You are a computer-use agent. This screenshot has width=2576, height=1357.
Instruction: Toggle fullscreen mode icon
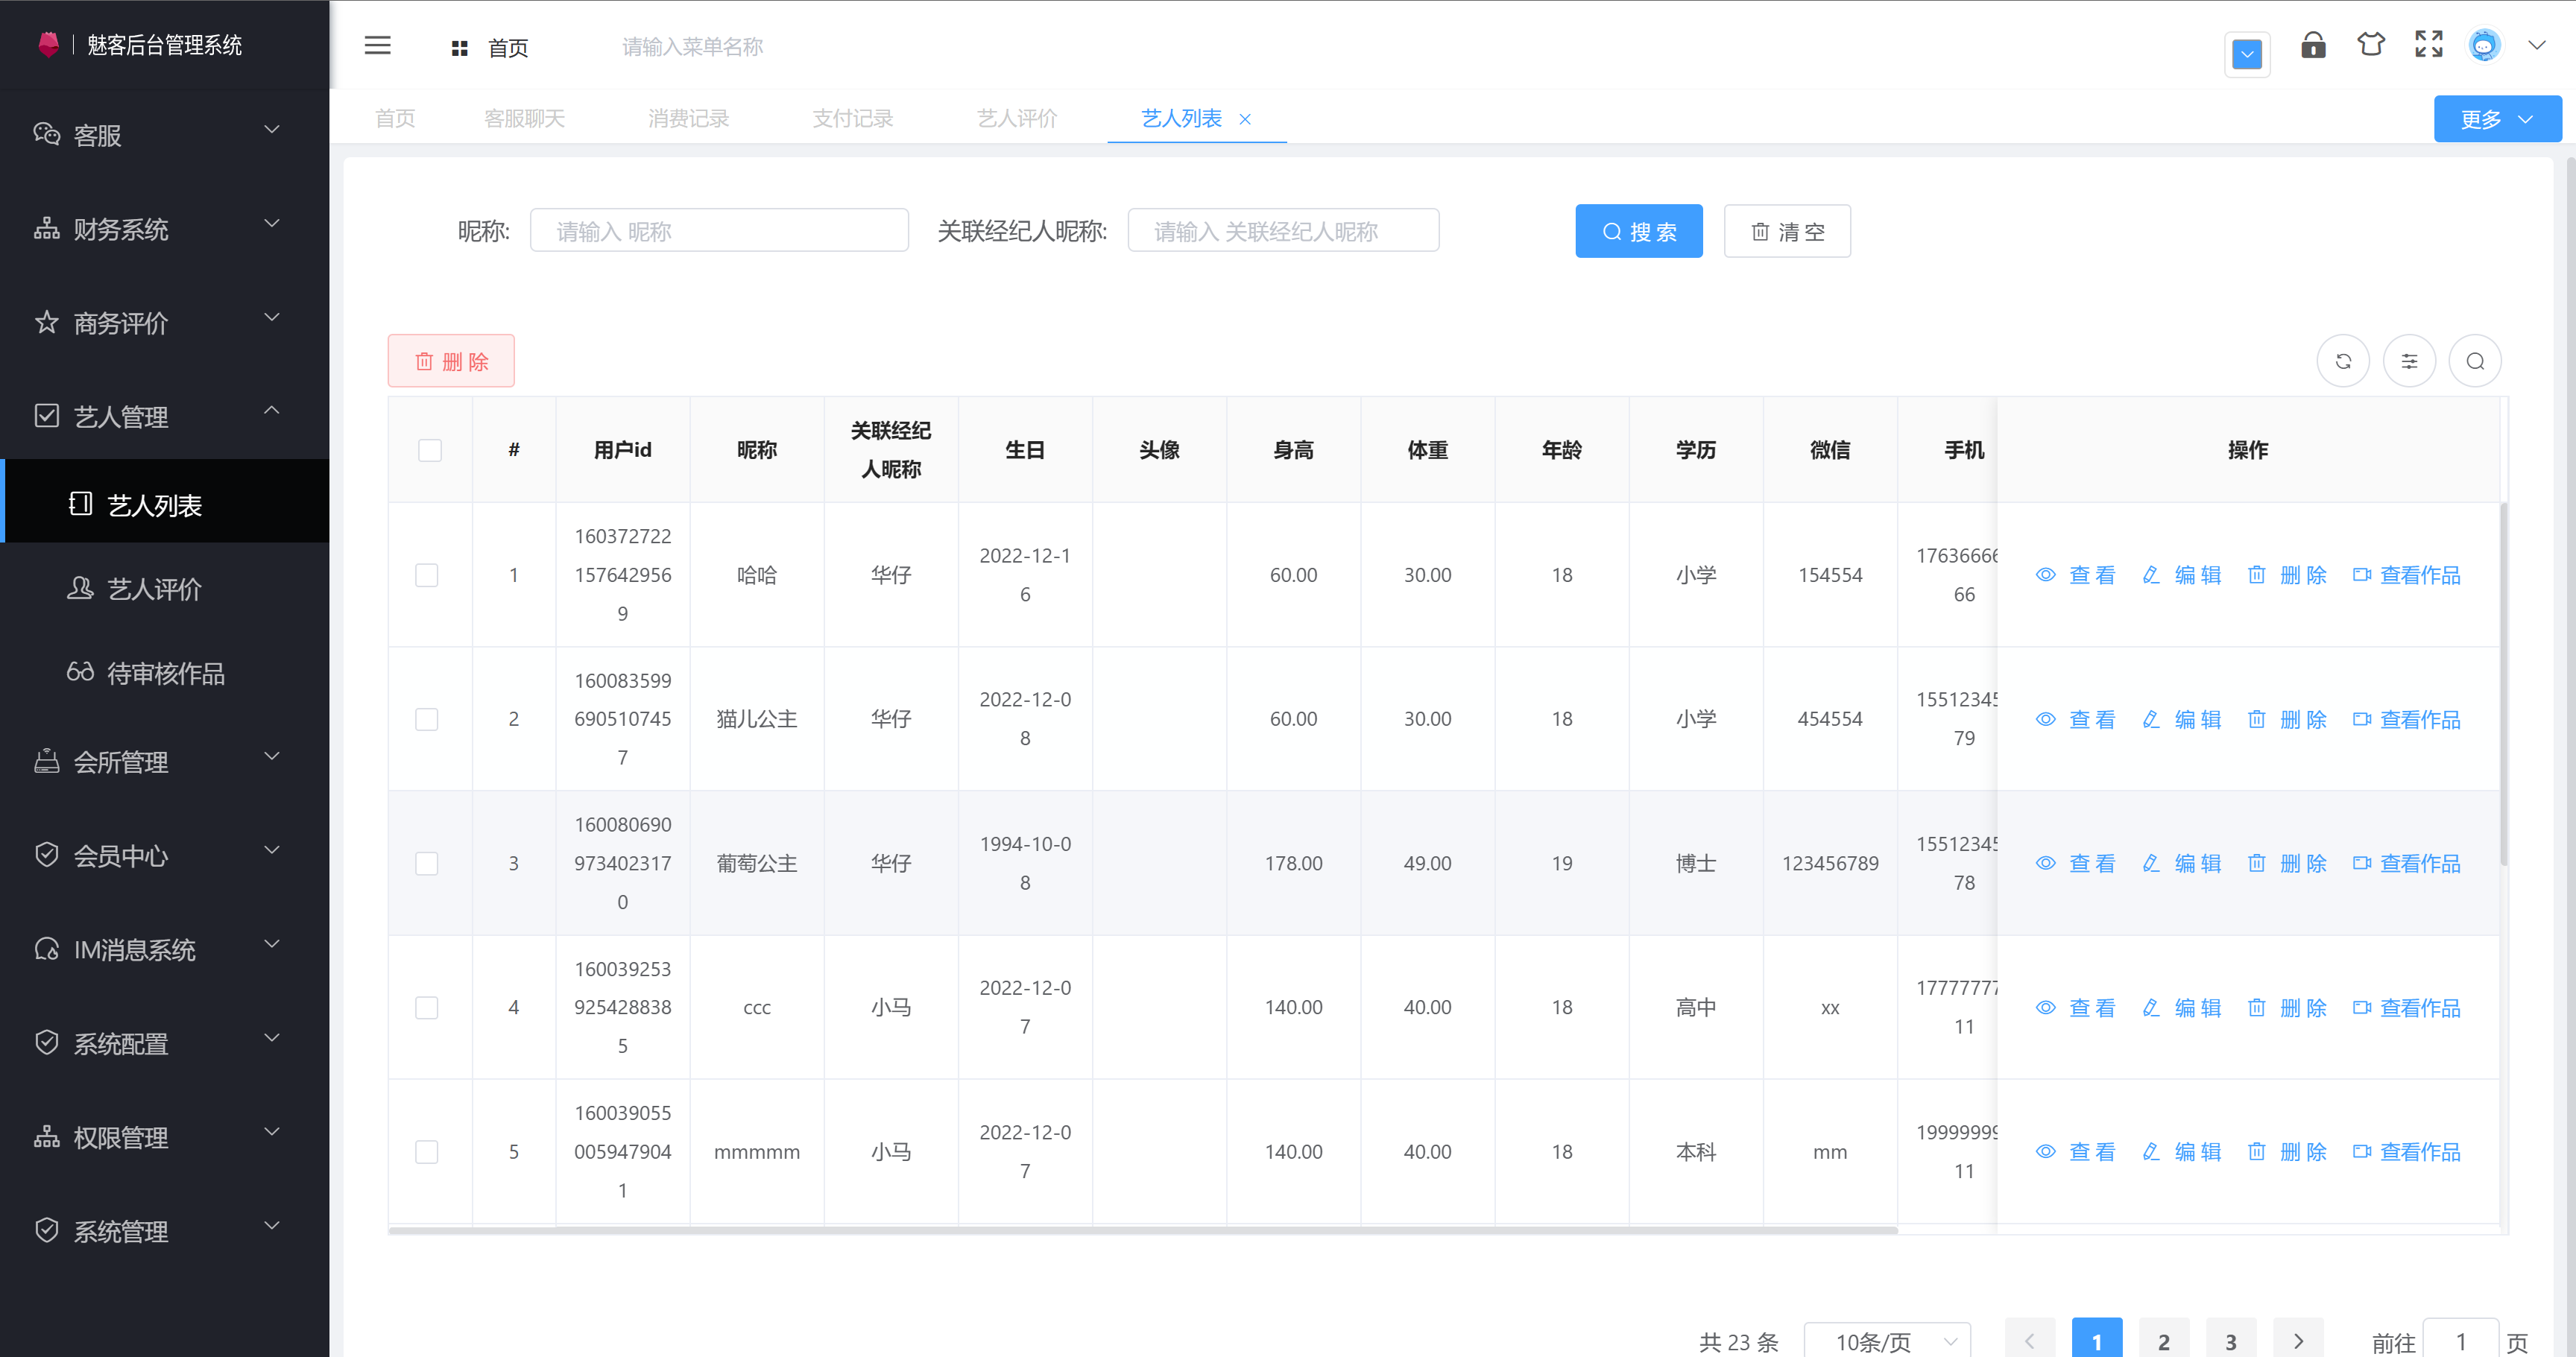pyautogui.click(x=2429, y=45)
